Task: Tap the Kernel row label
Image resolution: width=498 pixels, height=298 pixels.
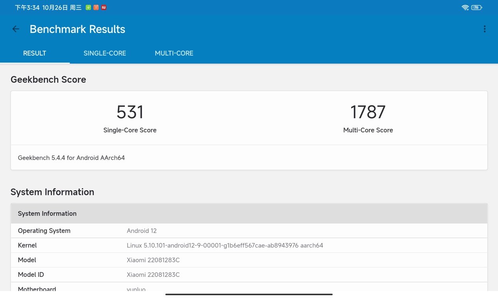Action: pos(27,246)
